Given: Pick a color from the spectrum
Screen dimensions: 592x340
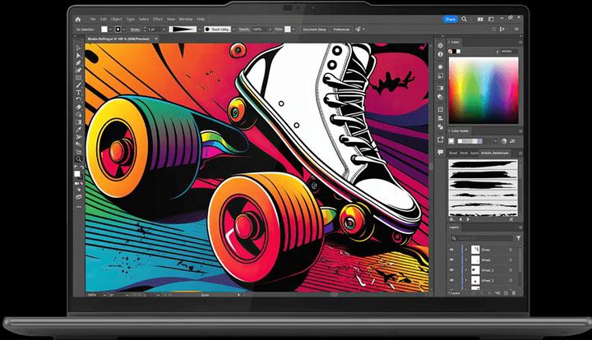Looking at the screenshot, I should [483, 90].
